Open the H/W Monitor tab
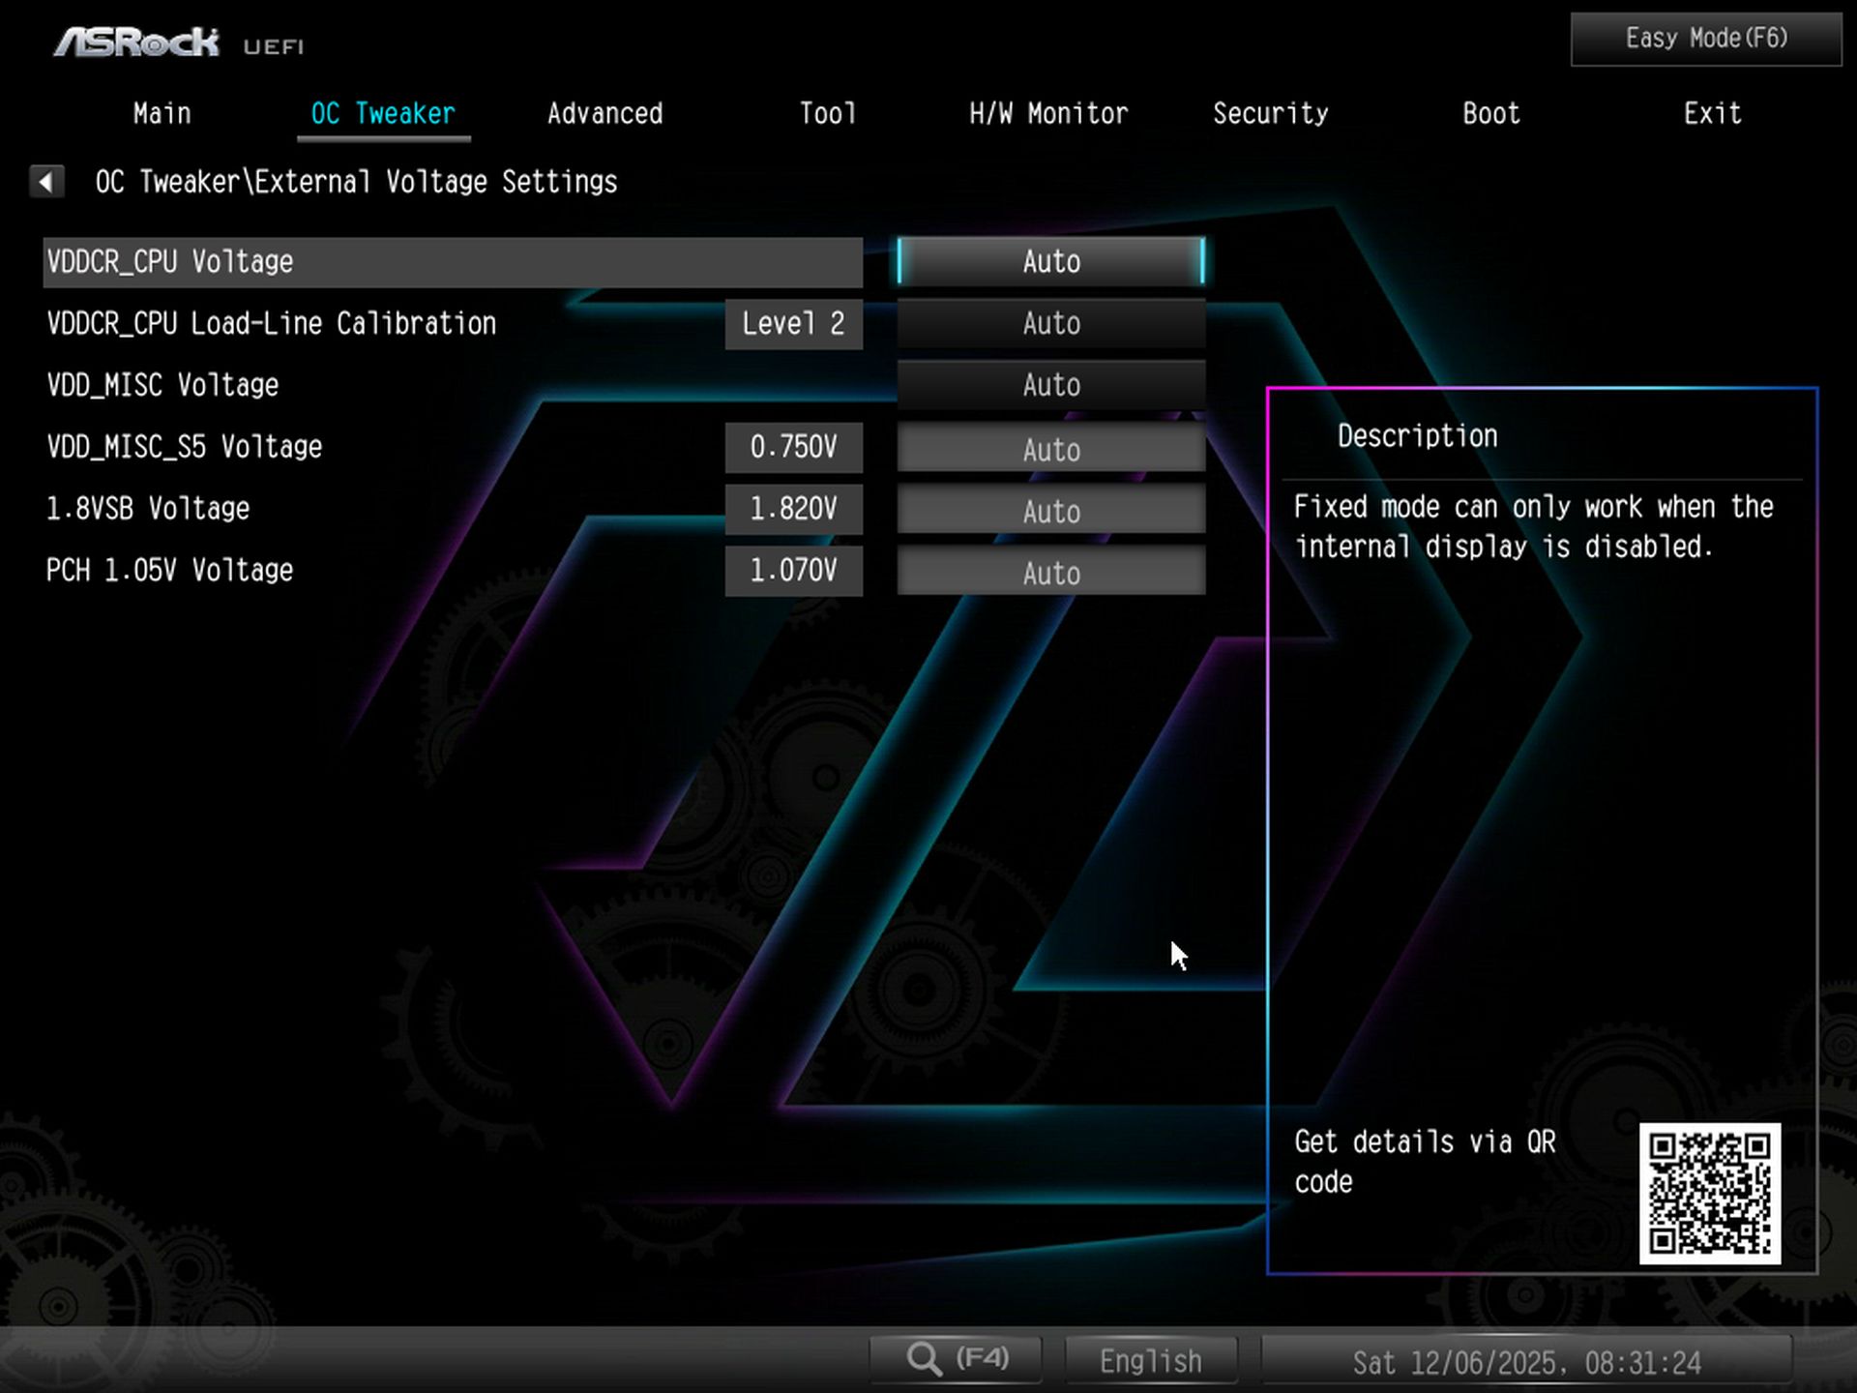This screenshot has width=1857, height=1393. [x=1048, y=113]
